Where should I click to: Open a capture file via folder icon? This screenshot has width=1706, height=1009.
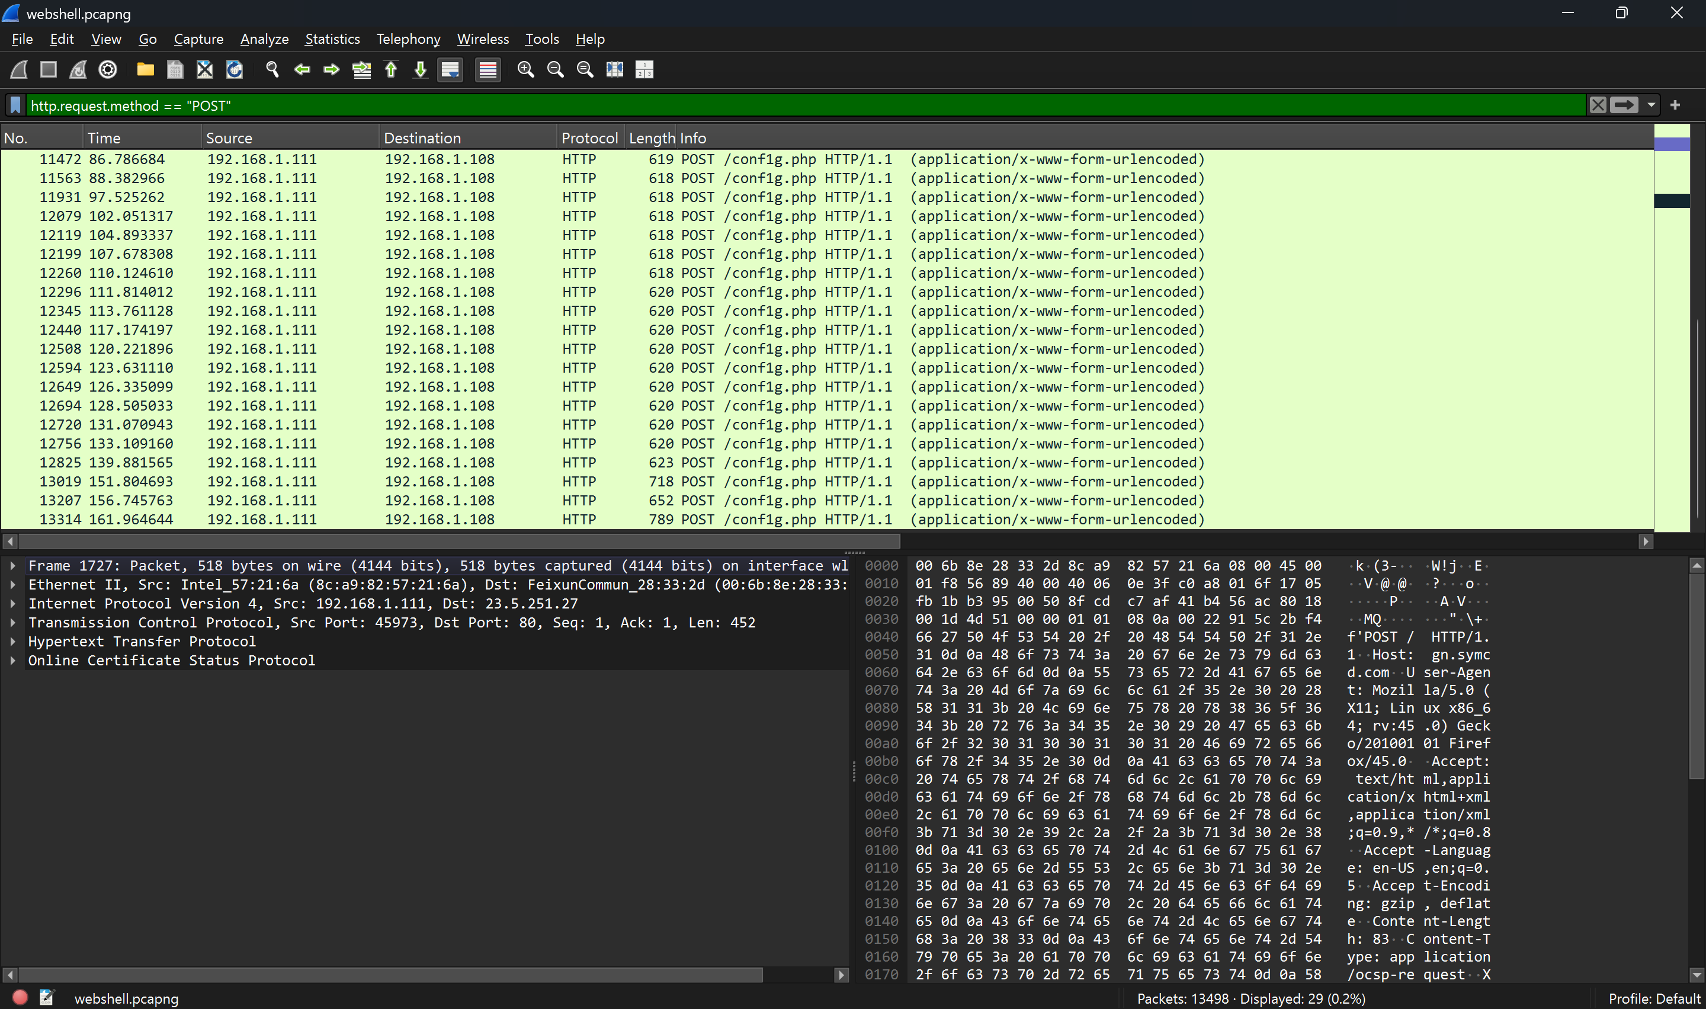click(146, 69)
